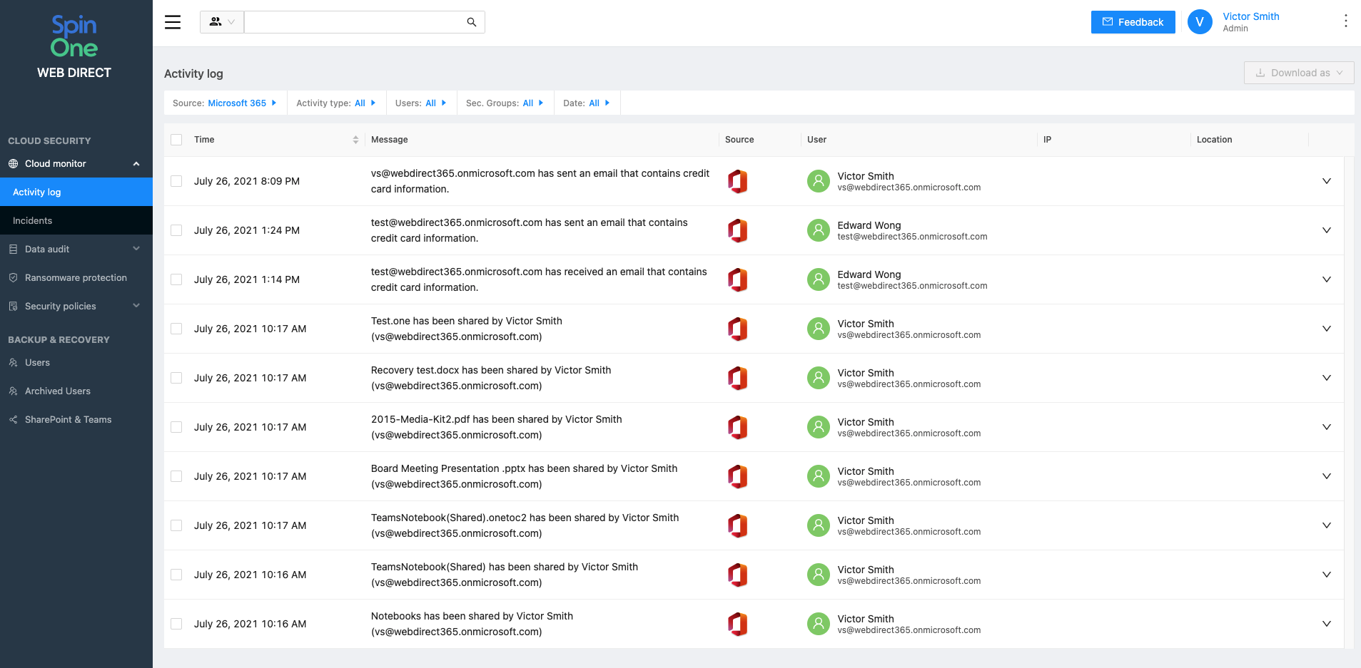Go to Ransomware protection section
Screen dimensions: 1361x668
(76, 278)
